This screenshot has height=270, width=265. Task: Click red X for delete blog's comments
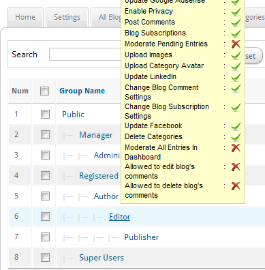point(236,186)
